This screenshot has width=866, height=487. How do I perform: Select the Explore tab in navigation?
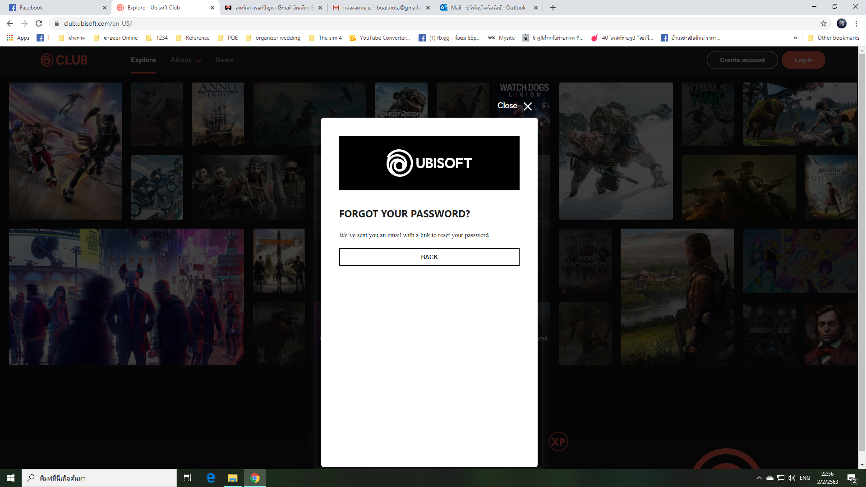143,60
